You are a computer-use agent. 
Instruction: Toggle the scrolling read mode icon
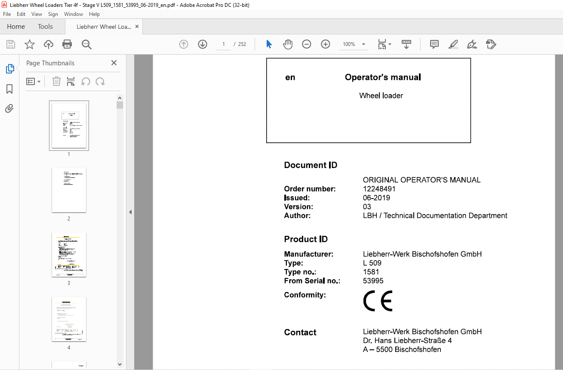[x=406, y=44]
